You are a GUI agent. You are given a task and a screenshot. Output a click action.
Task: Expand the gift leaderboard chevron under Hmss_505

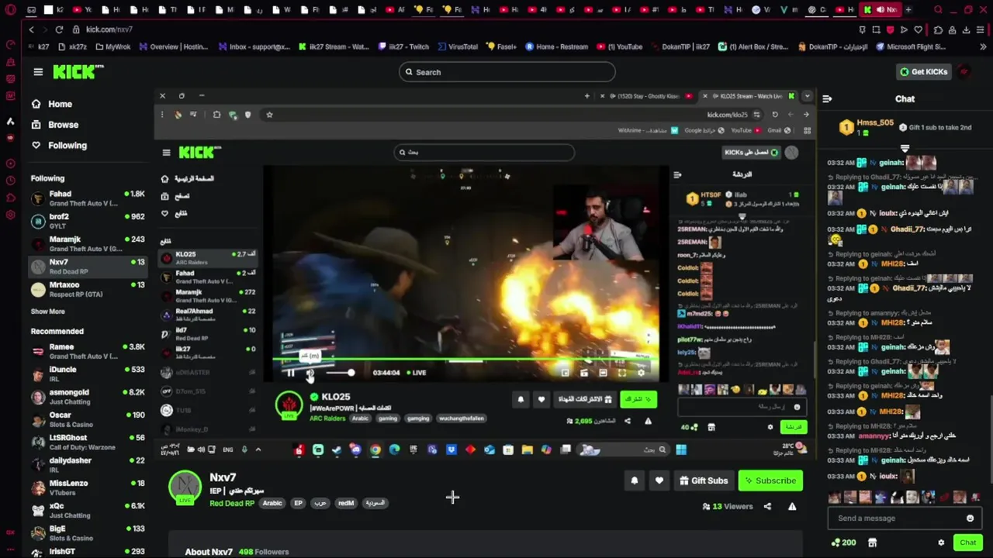coord(905,148)
